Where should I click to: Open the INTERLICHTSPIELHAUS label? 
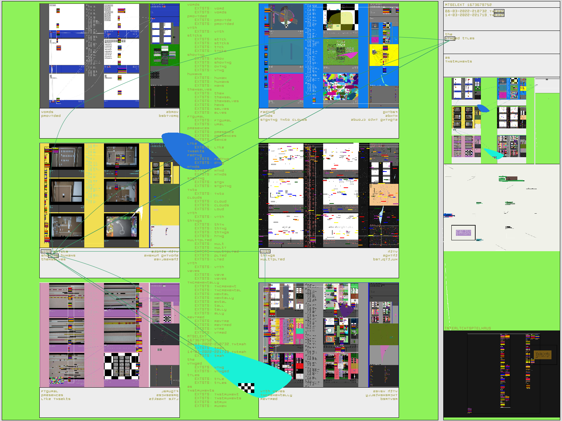pyautogui.click(x=468, y=328)
